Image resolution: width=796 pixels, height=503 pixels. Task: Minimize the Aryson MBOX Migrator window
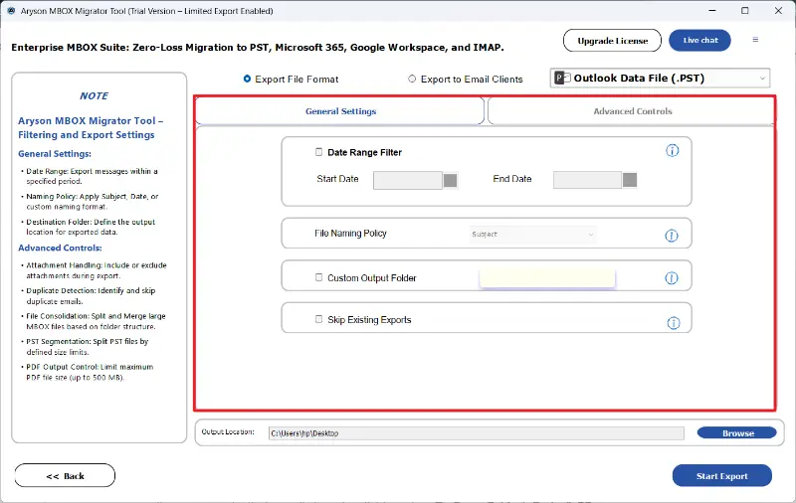(x=712, y=11)
